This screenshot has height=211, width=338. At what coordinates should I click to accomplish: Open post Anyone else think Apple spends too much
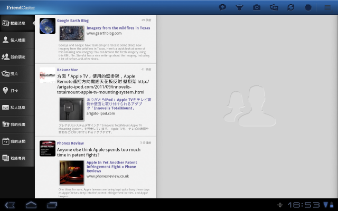[x=99, y=152]
